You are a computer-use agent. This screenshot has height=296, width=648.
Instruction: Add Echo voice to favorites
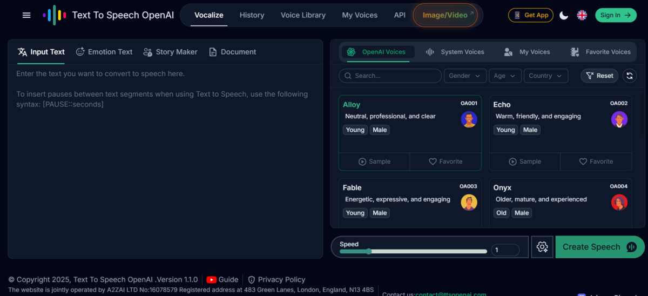pyautogui.click(x=596, y=162)
